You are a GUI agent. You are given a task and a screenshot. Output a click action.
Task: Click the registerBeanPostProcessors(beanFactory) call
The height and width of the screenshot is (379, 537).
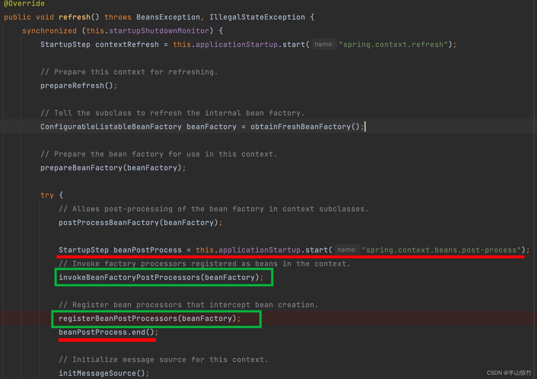click(147, 318)
